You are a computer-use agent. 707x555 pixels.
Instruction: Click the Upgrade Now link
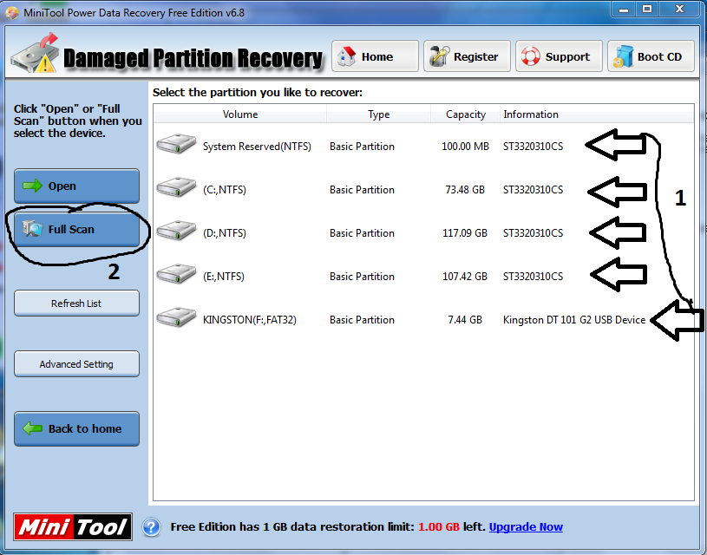click(x=526, y=526)
